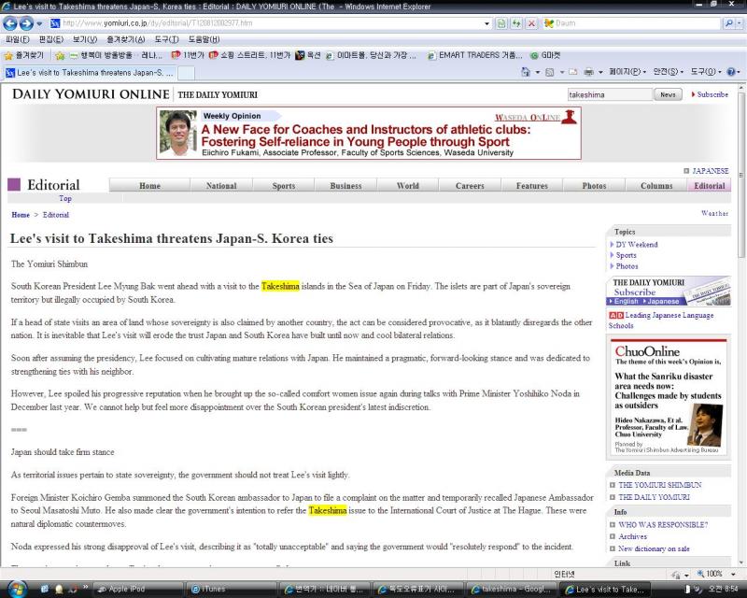This screenshot has height=598, width=747.
Task: Switch to iTunes in the taskbar
Action: pyautogui.click(x=208, y=590)
